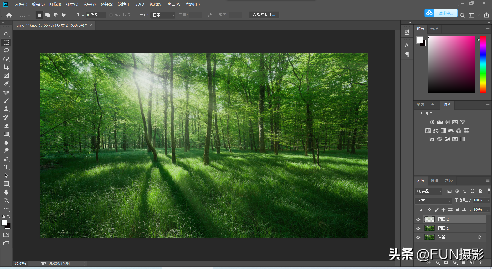
Task: Select the Lasso tool
Action: click(6, 51)
